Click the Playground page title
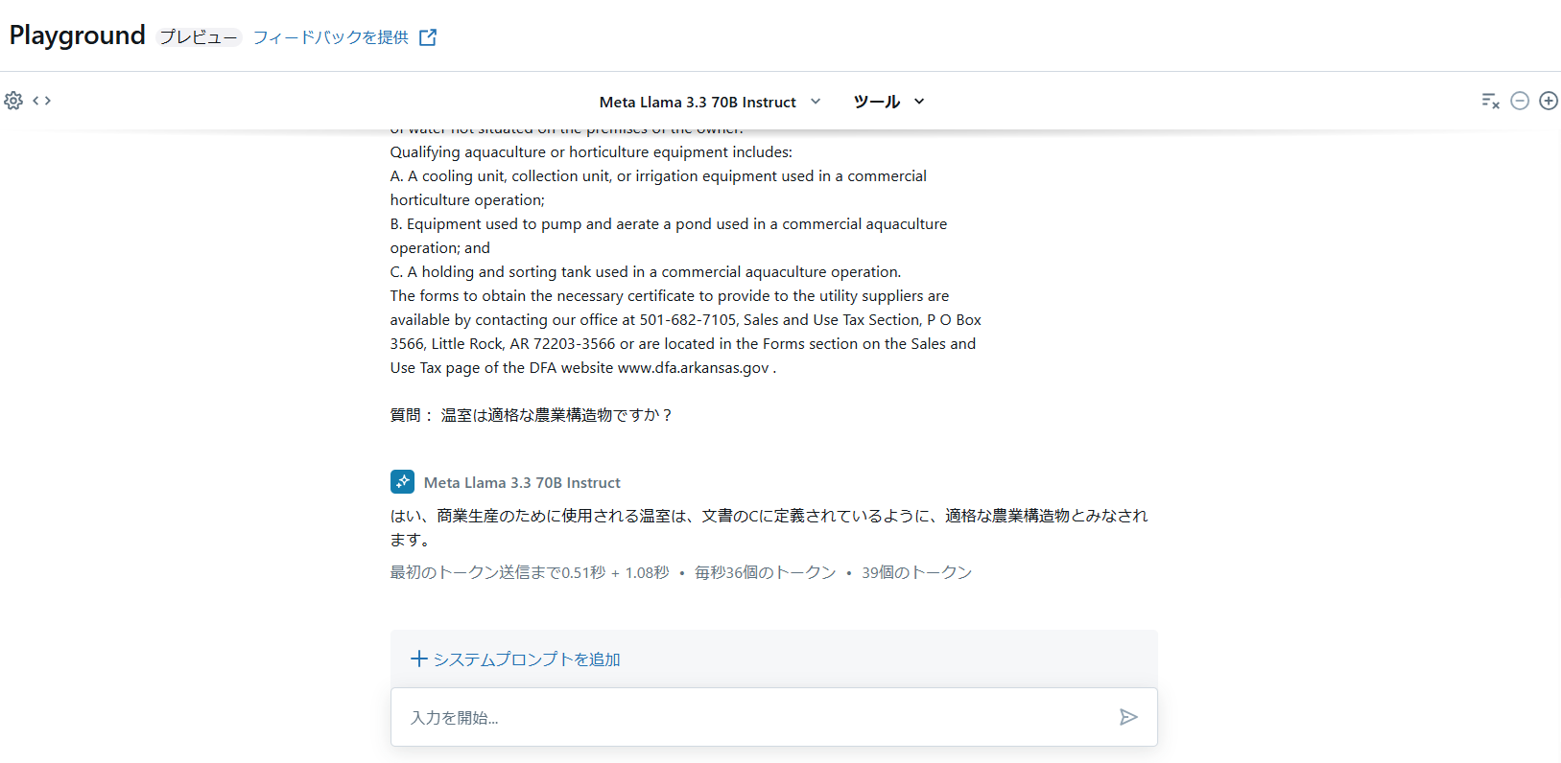Viewport: 1561px width, 763px height. pyautogui.click(x=78, y=35)
